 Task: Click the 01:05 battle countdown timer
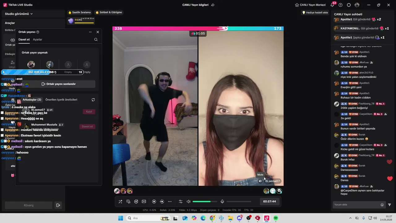click(x=198, y=33)
